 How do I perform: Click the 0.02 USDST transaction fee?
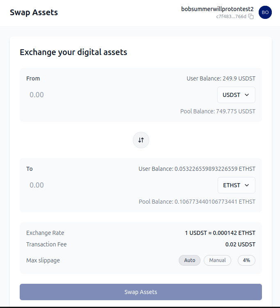pos(240,244)
